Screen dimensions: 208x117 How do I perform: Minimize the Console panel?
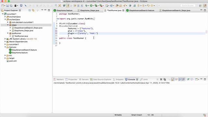tap(201, 79)
